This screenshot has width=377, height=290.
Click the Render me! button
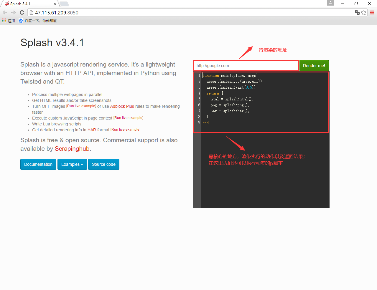coord(314,66)
